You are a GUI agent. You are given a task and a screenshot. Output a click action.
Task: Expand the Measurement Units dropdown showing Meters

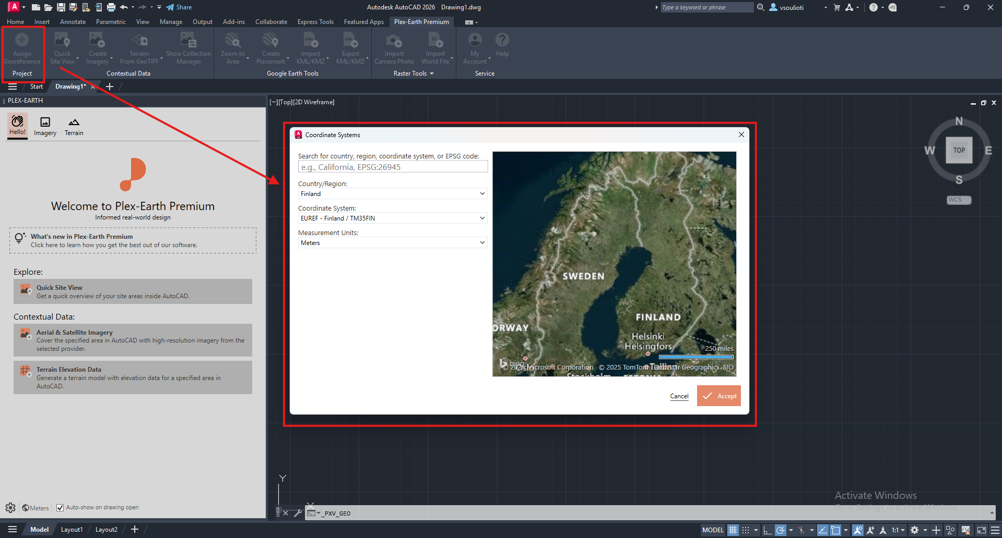(393, 242)
